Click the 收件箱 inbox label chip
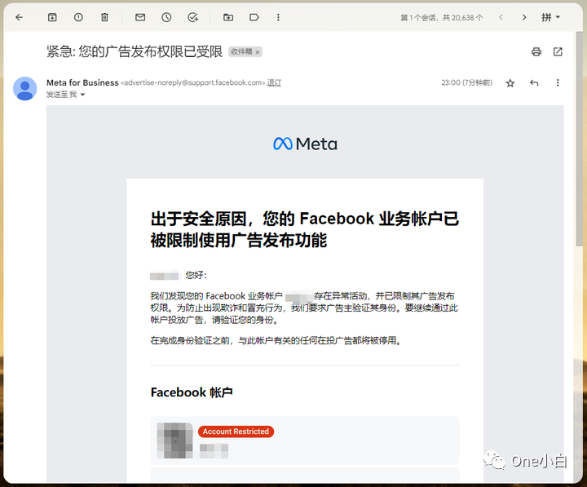Screen dimensions: 587x487 coord(241,51)
